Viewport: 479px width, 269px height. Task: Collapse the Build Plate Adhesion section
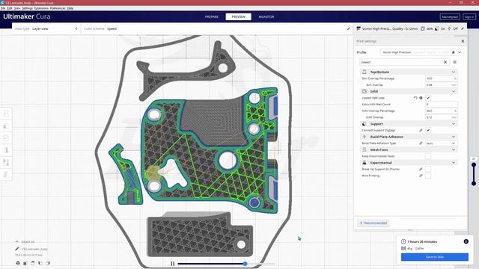coord(454,137)
